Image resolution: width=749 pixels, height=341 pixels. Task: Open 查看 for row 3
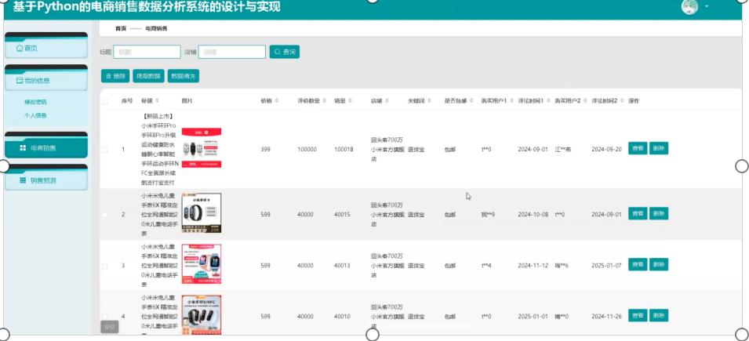tap(638, 264)
